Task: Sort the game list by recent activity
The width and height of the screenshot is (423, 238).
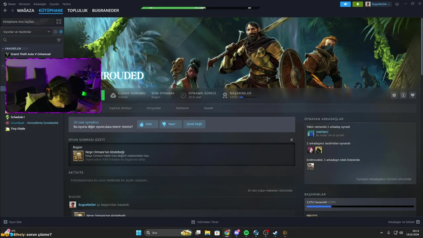Action: coord(56,32)
